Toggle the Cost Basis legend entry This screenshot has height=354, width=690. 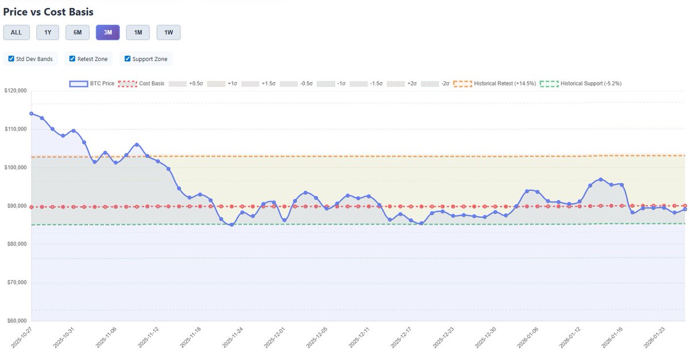point(141,83)
